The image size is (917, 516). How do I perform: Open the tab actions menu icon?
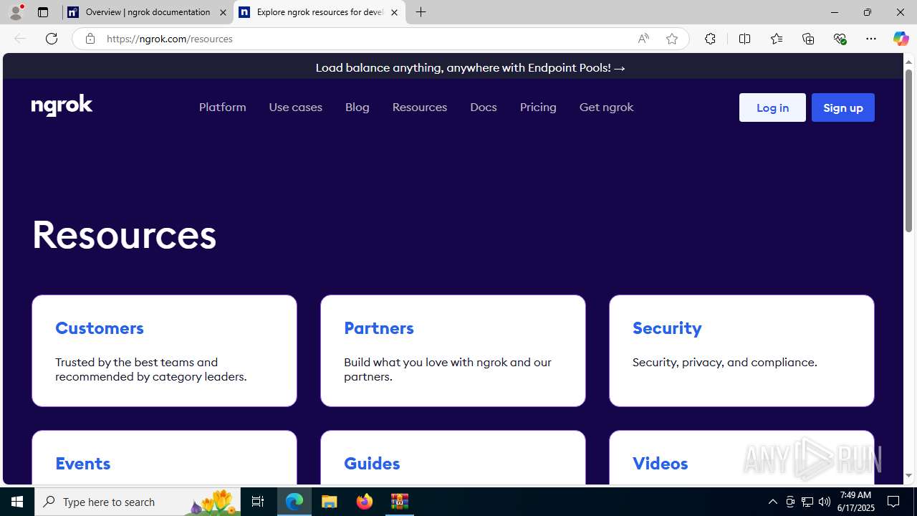(x=43, y=12)
